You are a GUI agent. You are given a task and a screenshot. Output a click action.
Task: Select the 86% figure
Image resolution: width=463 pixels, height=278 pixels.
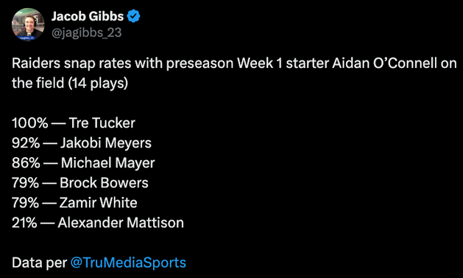(26, 163)
